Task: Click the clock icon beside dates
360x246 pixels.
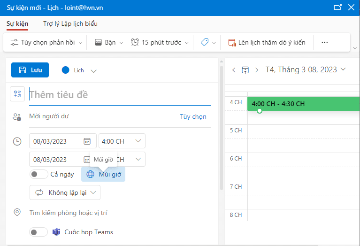Action: pyautogui.click(x=17, y=141)
